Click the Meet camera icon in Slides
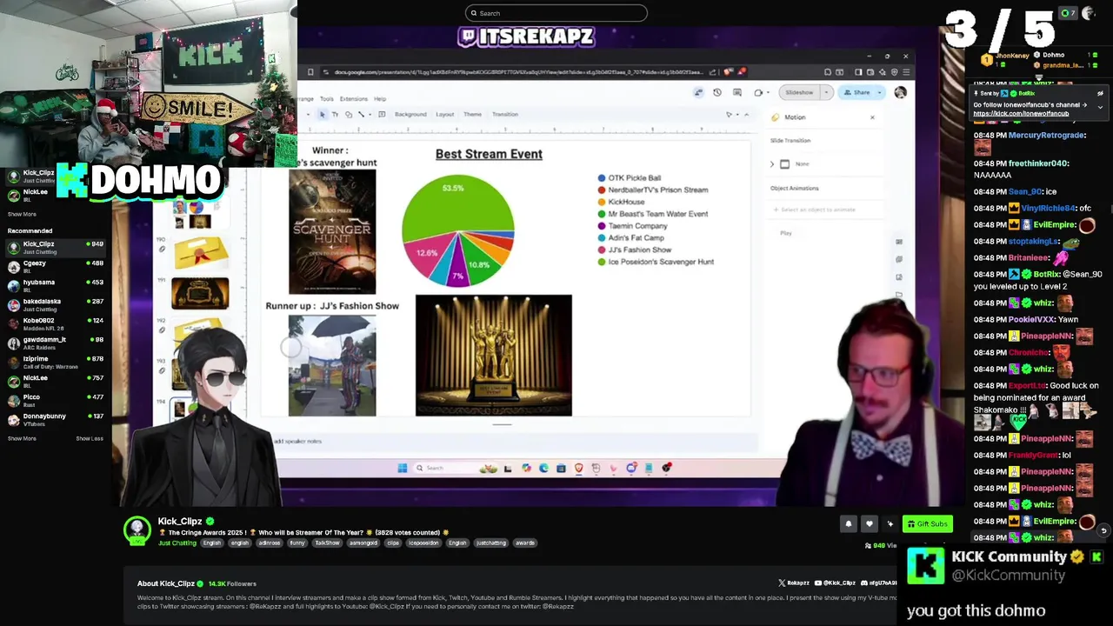 [758, 92]
